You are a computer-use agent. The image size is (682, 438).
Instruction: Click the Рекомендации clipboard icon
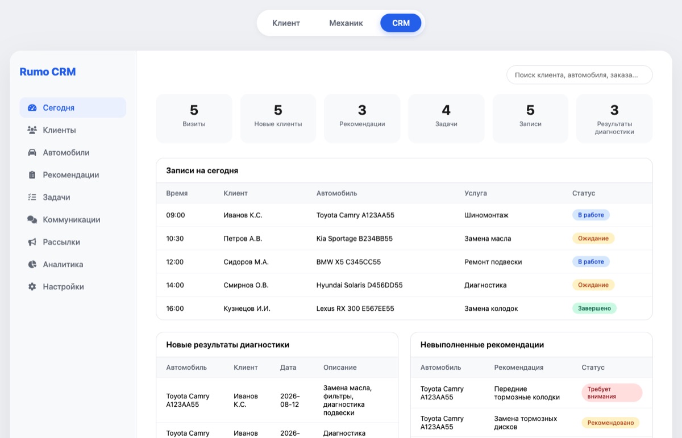[x=32, y=175]
